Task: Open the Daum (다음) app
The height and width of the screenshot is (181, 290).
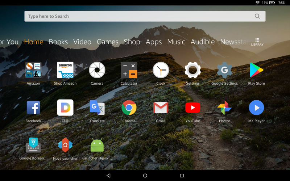Action: tap(65, 108)
